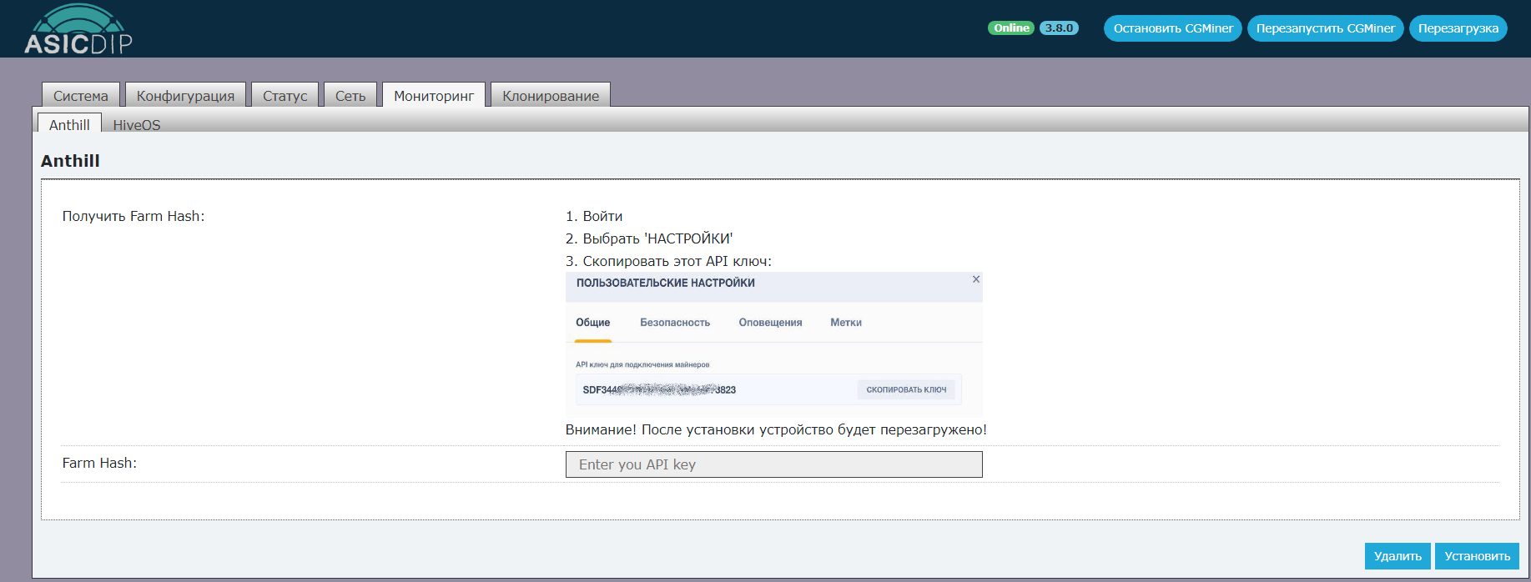The height and width of the screenshot is (582, 1531).
Task: Click the 3.8.0 version badge
Action: [x=1059, y=28]
